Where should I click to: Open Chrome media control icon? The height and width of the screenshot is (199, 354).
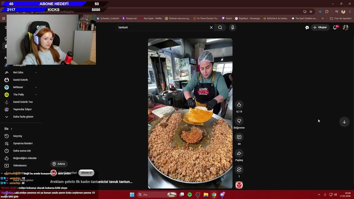click(x=337, y=12)
